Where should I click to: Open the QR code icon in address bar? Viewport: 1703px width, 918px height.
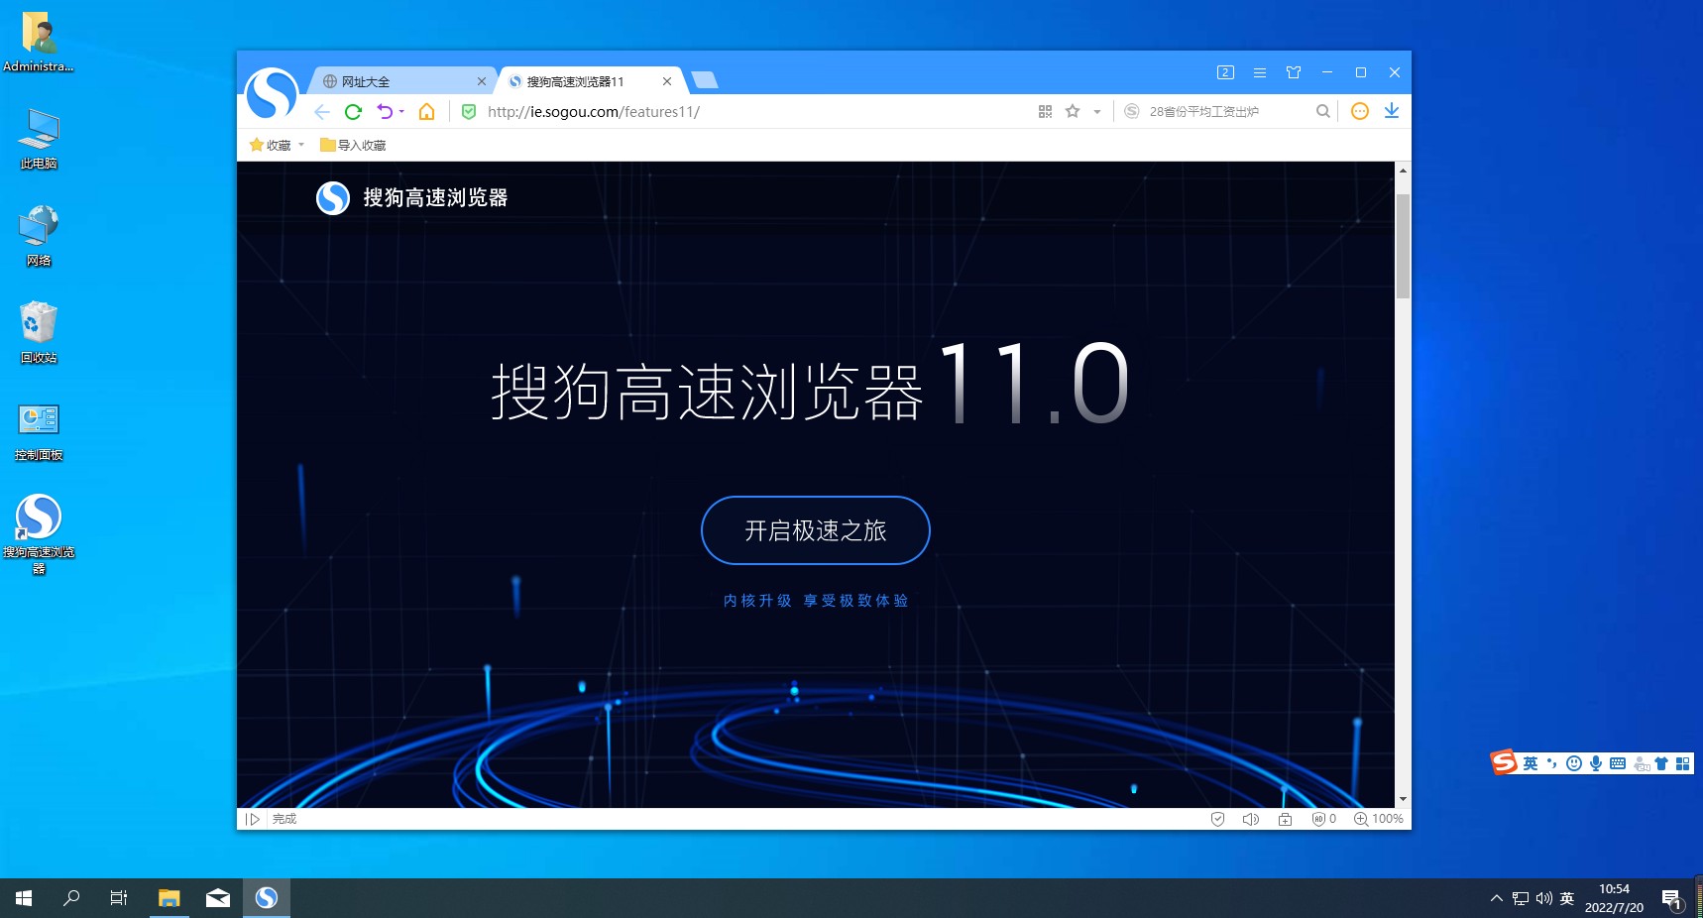tap(1045, 112)
